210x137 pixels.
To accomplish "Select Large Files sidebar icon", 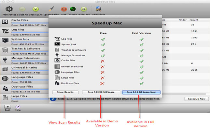I will (x=5, y=98).
